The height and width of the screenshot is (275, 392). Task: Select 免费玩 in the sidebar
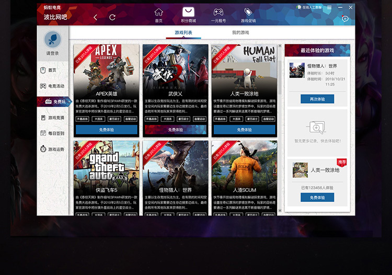(54, 102)
